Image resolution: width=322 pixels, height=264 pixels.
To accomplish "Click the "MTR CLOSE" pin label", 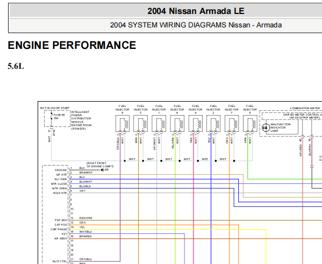I will [x=59, y=184].
